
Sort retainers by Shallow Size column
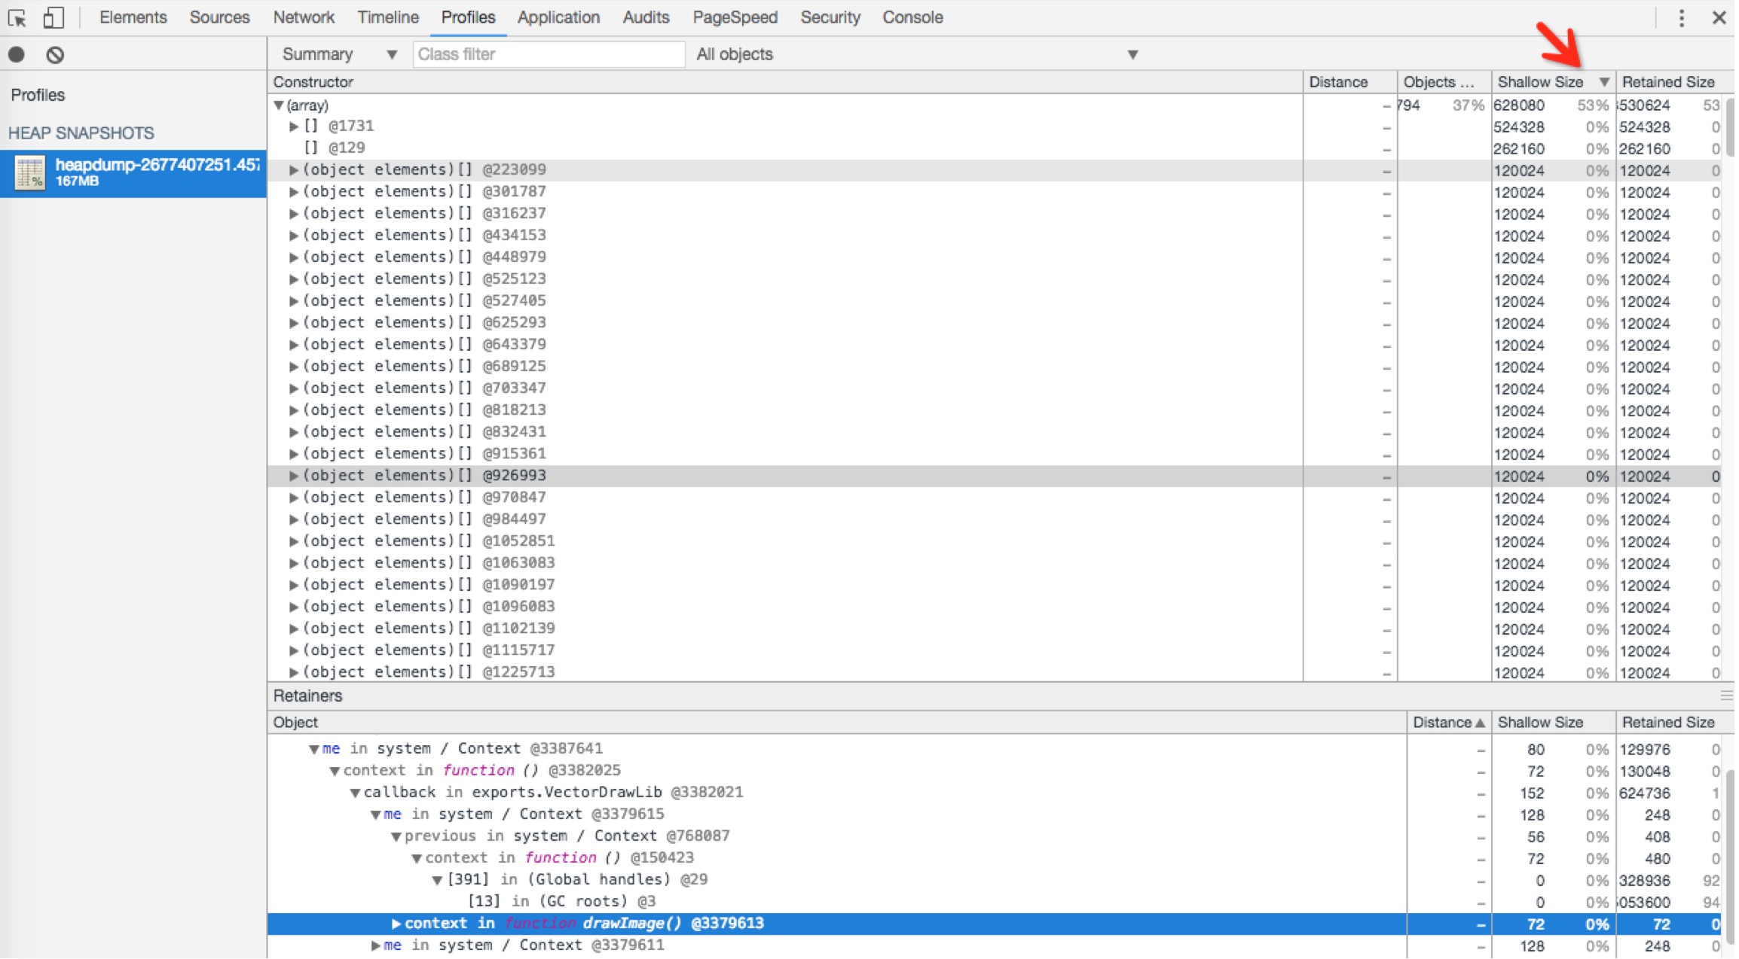tap(1554, 723)
